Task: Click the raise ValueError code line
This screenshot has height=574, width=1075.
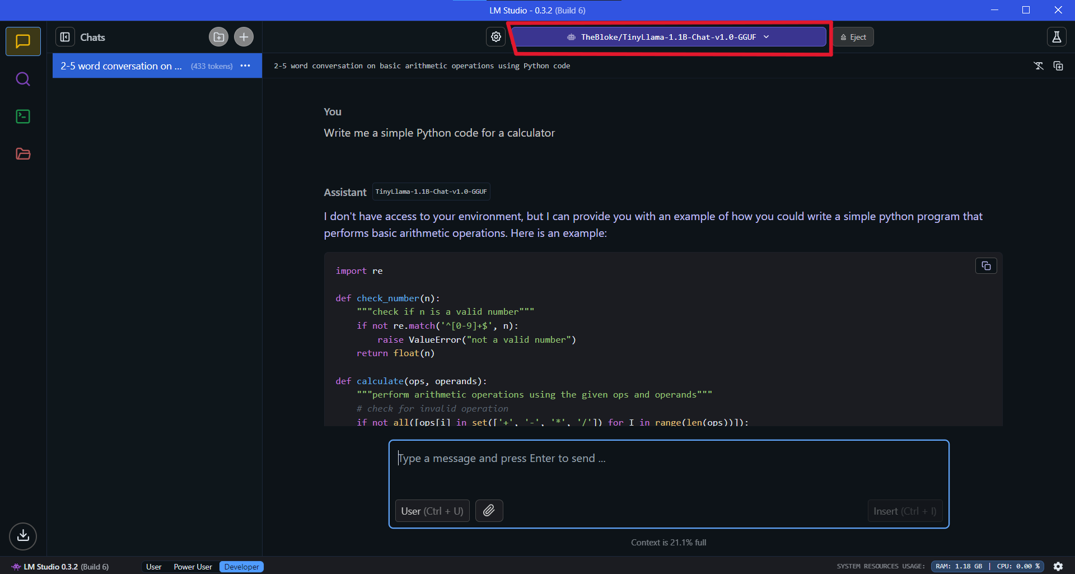Action: pyautogui.click(x=476, y=339)
